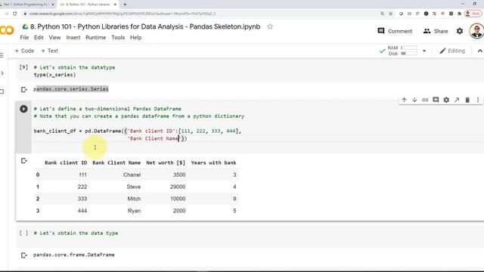Open a new browser tab

click(125, 5)
